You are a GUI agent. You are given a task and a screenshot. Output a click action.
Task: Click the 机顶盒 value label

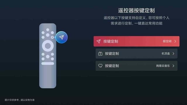tap(166, 54)
